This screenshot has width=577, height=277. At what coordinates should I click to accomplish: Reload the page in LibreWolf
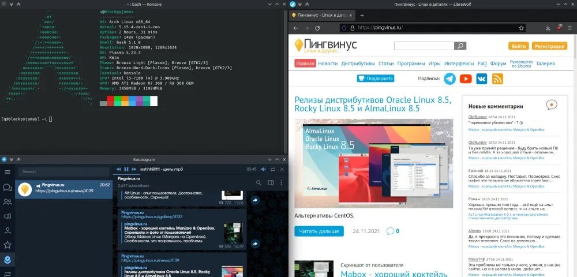click(317, 28)
